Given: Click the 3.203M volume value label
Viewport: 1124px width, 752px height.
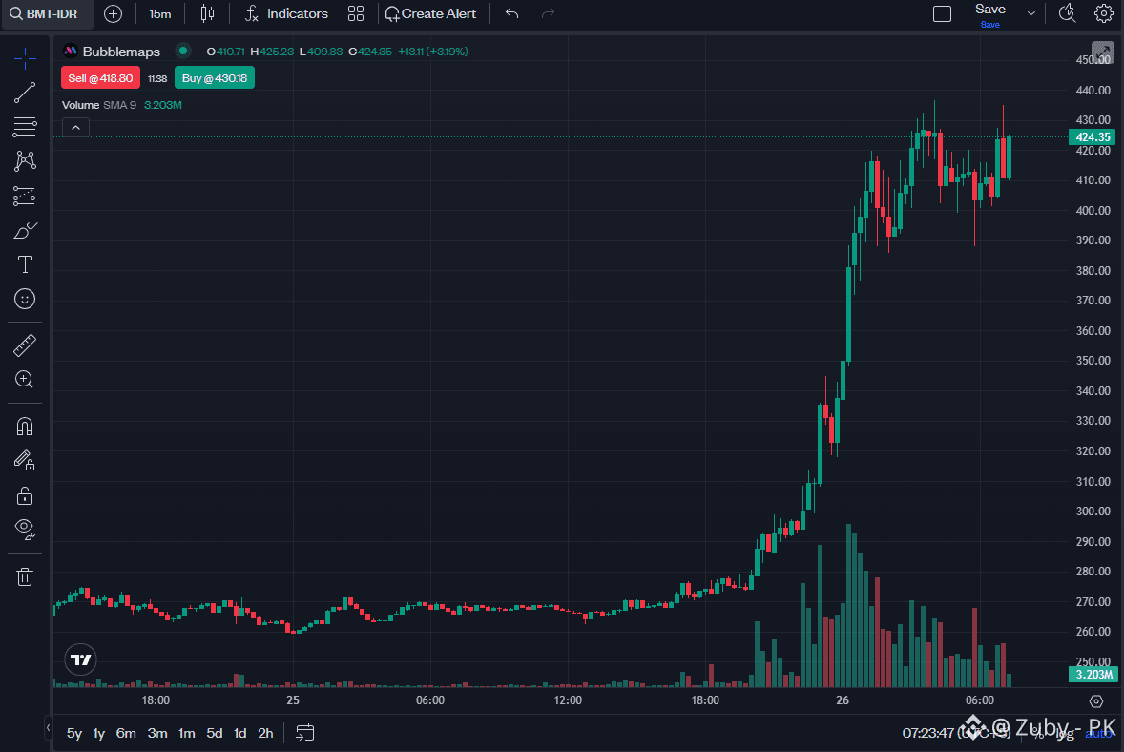Looking at the screenshot, I should (x=1093, y=674).
